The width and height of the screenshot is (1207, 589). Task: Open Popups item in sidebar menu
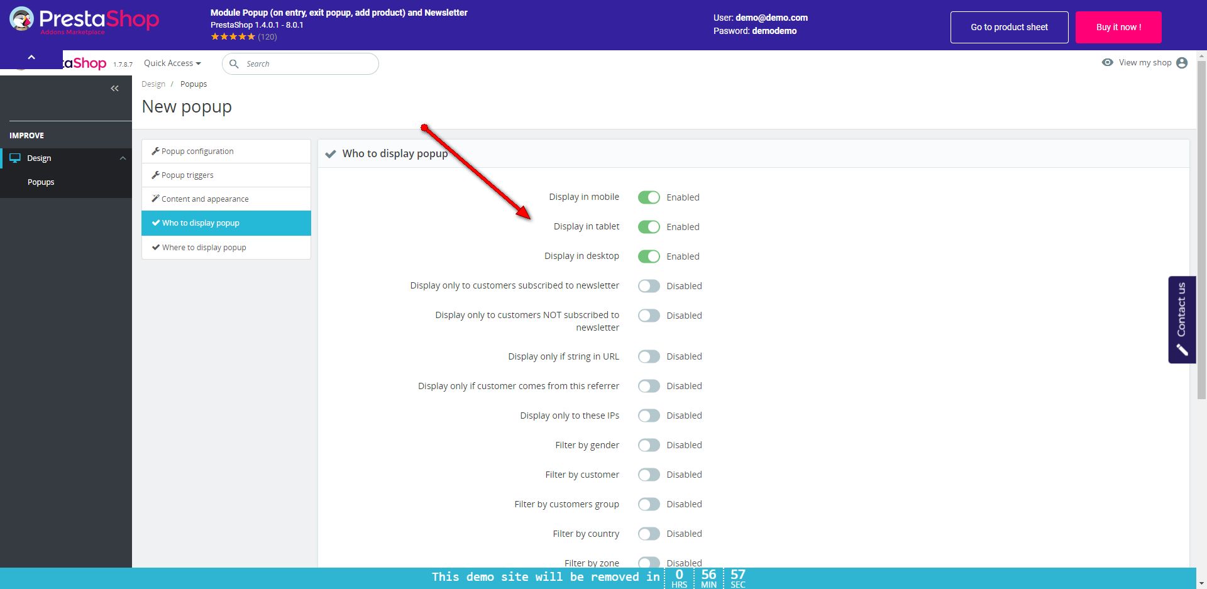(41, 182)
